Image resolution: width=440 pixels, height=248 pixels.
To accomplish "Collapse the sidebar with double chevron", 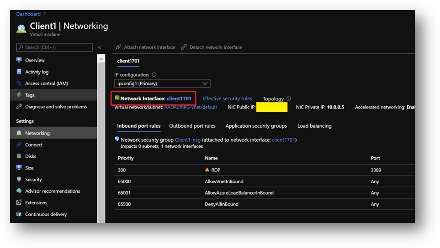I will tap(99, 47).
